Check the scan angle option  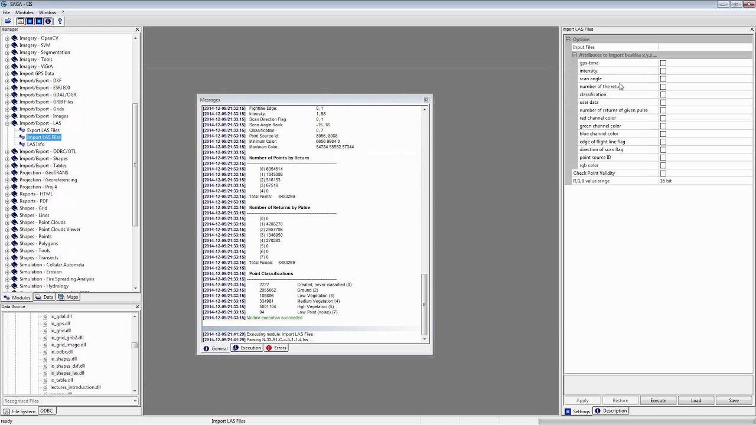coord(663,79)
